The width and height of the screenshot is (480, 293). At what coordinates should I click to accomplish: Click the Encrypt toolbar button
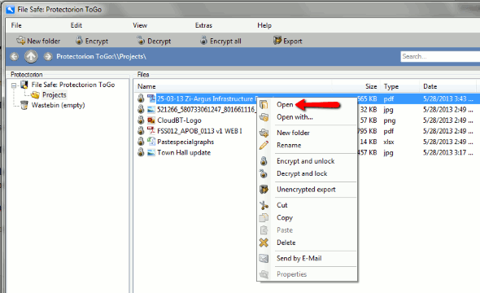pos(92,41)
